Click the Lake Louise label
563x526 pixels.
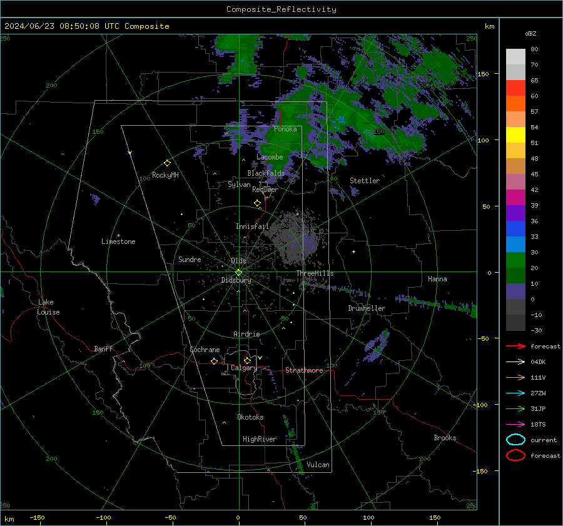coord(48,307)
